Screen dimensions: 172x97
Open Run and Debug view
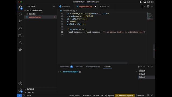[20, 28]
